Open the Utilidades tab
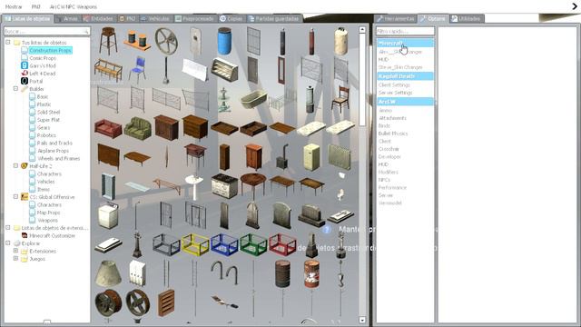 tap(466, 18)
